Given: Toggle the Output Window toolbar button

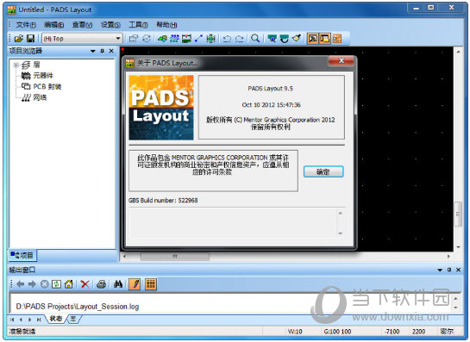Looking at the screenshot, I should tap(313, 38).
